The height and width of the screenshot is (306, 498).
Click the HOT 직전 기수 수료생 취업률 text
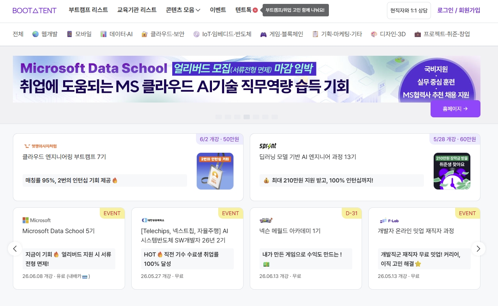[181, 259]
